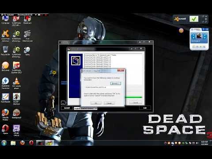The width and height of the screenshot is (212, 159).
Task: Open SolidWorks eDrawings shortcut beside avast icon
Action: pos(16,36)
